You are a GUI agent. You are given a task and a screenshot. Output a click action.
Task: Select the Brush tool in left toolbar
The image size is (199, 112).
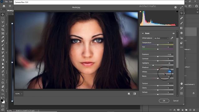click(x=3, y=45)
